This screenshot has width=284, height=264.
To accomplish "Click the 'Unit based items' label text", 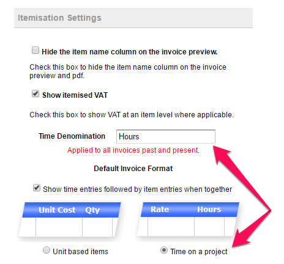I will (80, 252).
